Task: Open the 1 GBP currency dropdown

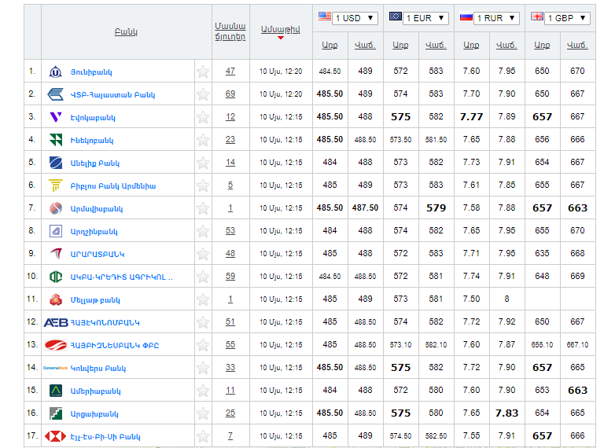Action: point(567,18)
